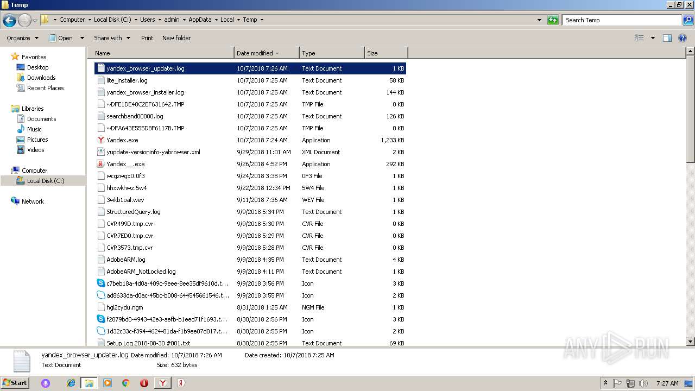This screenshot has height=391, width=695.
Task: Launch Windows Media Player from taskbar
Action: [108, 383]
